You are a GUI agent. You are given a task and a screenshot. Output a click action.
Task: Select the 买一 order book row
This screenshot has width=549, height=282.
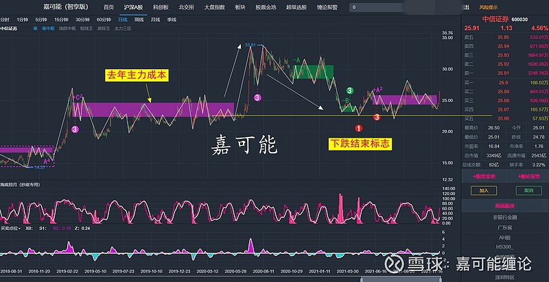505,82
